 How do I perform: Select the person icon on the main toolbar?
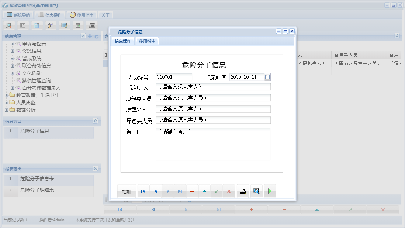[x=51, y=25]
